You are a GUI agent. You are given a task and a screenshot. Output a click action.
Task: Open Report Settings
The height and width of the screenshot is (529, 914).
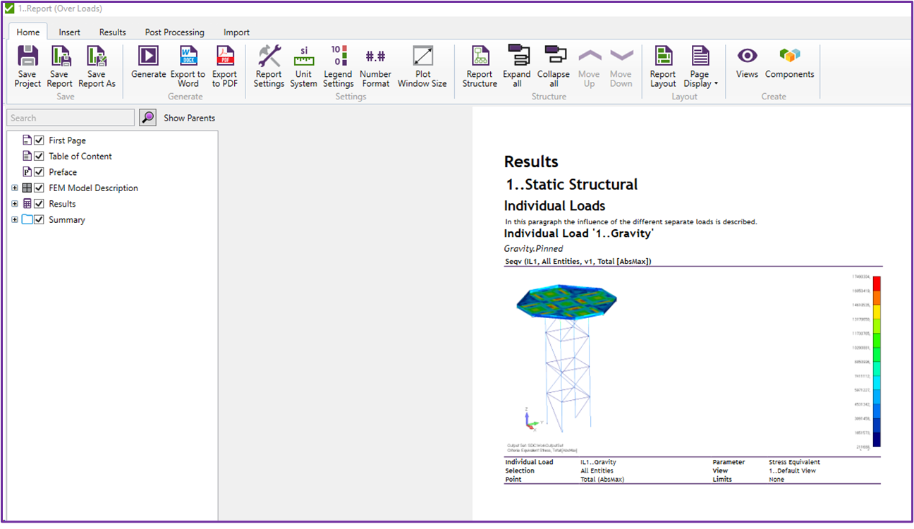269,56
